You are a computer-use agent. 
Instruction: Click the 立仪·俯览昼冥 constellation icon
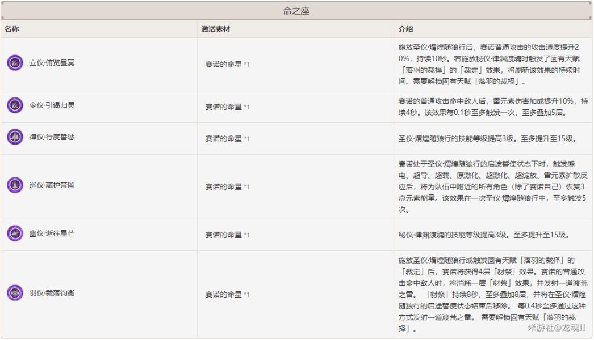point(15,63)
